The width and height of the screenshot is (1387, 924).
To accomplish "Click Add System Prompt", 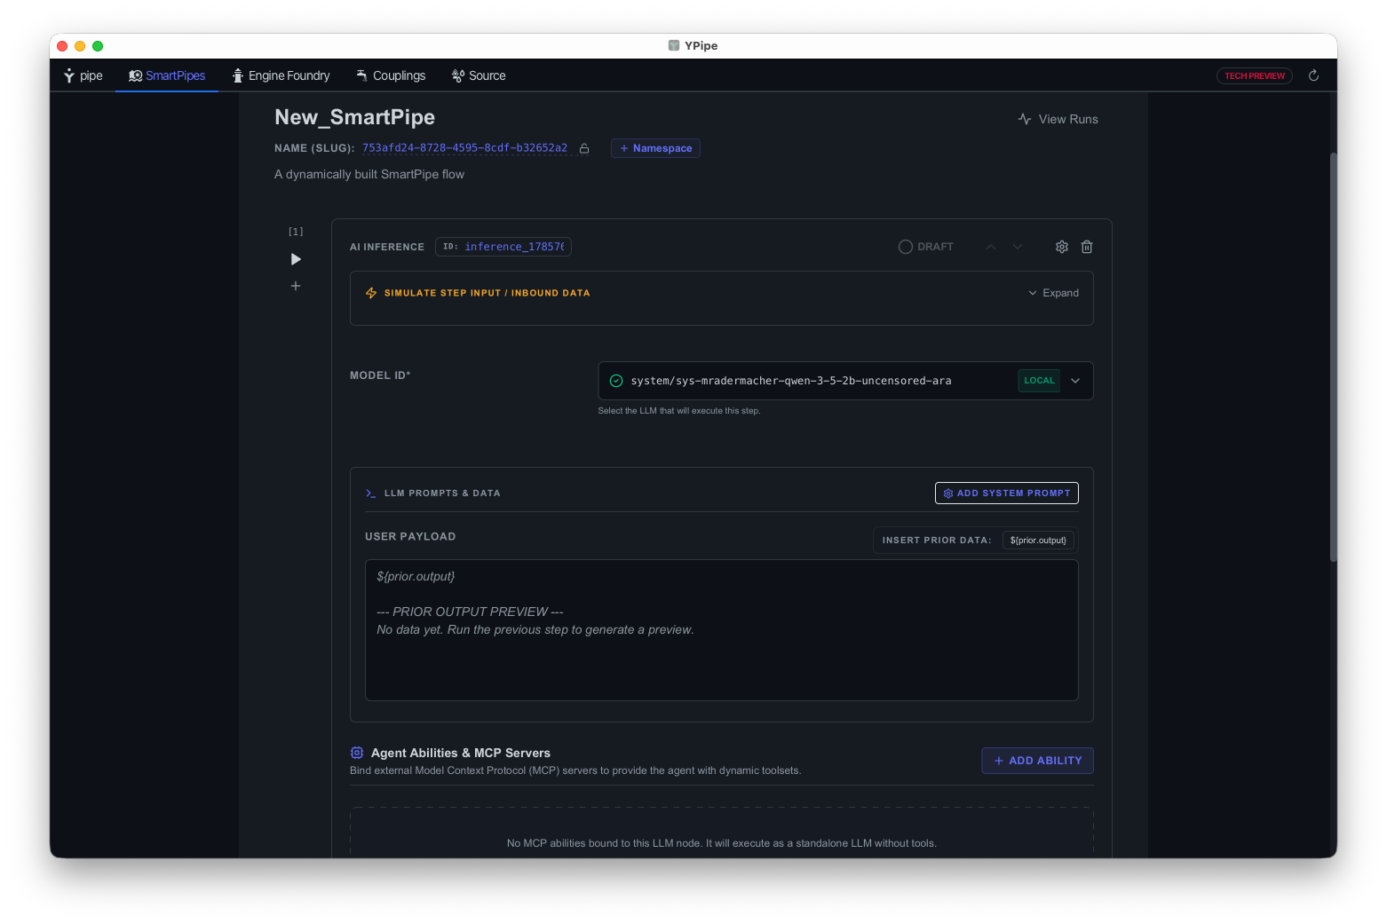I will (x=1007, y=493).
